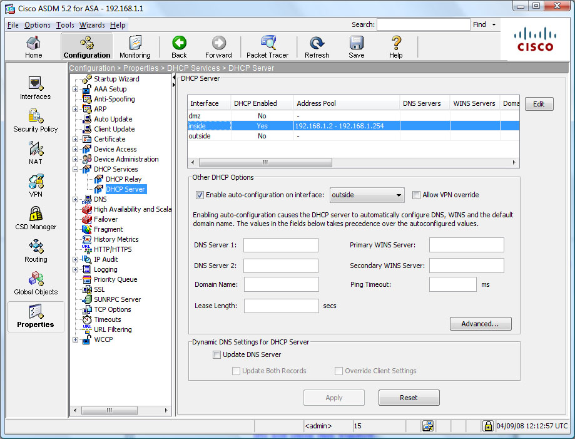Select Client Update in the tree
The image size is (575, 439).
tap(114, 129)
